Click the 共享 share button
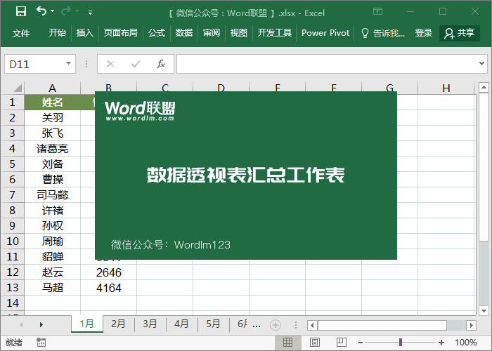Viewport: 492px width, 351px height. click(x=460, y=33)
